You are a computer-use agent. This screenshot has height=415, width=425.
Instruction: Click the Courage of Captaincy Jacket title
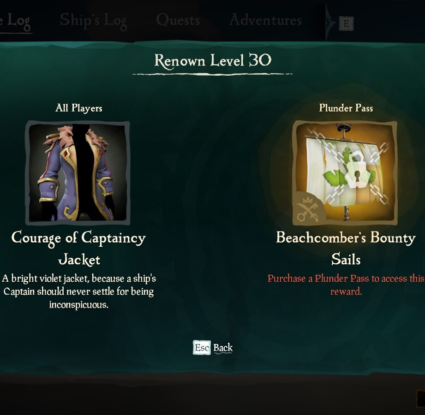tap(78, 249)
